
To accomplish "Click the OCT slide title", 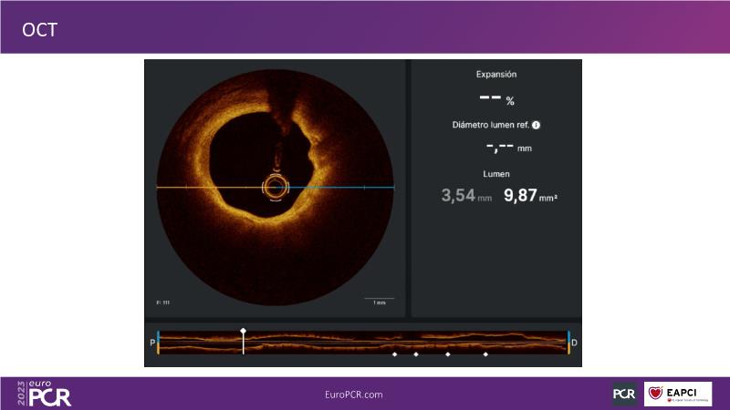I will (x=40, y=30).
